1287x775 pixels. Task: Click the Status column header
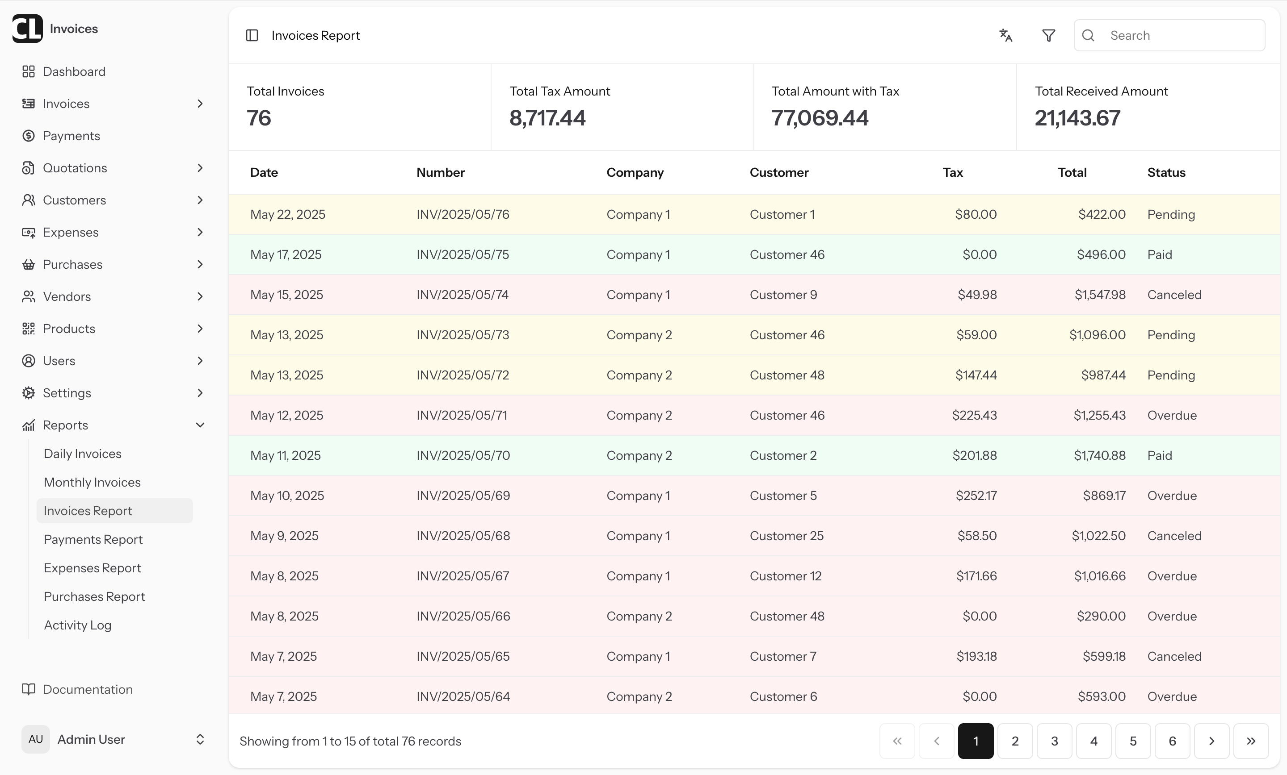coord(1166,173)
